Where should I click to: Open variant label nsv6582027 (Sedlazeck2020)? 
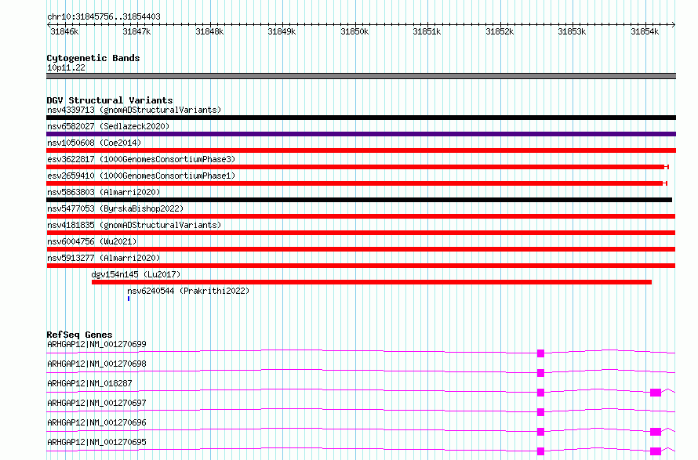click(108, 126)
